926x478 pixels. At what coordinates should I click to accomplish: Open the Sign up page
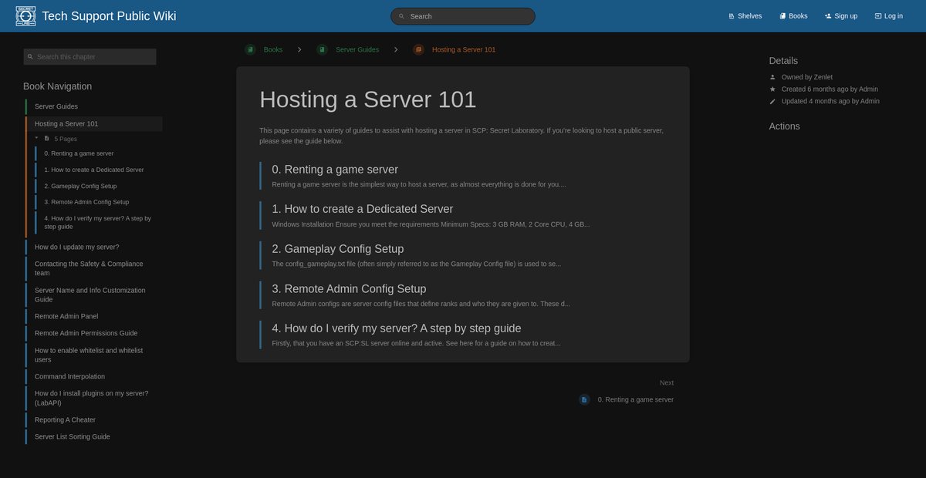[x=841, y=16]
